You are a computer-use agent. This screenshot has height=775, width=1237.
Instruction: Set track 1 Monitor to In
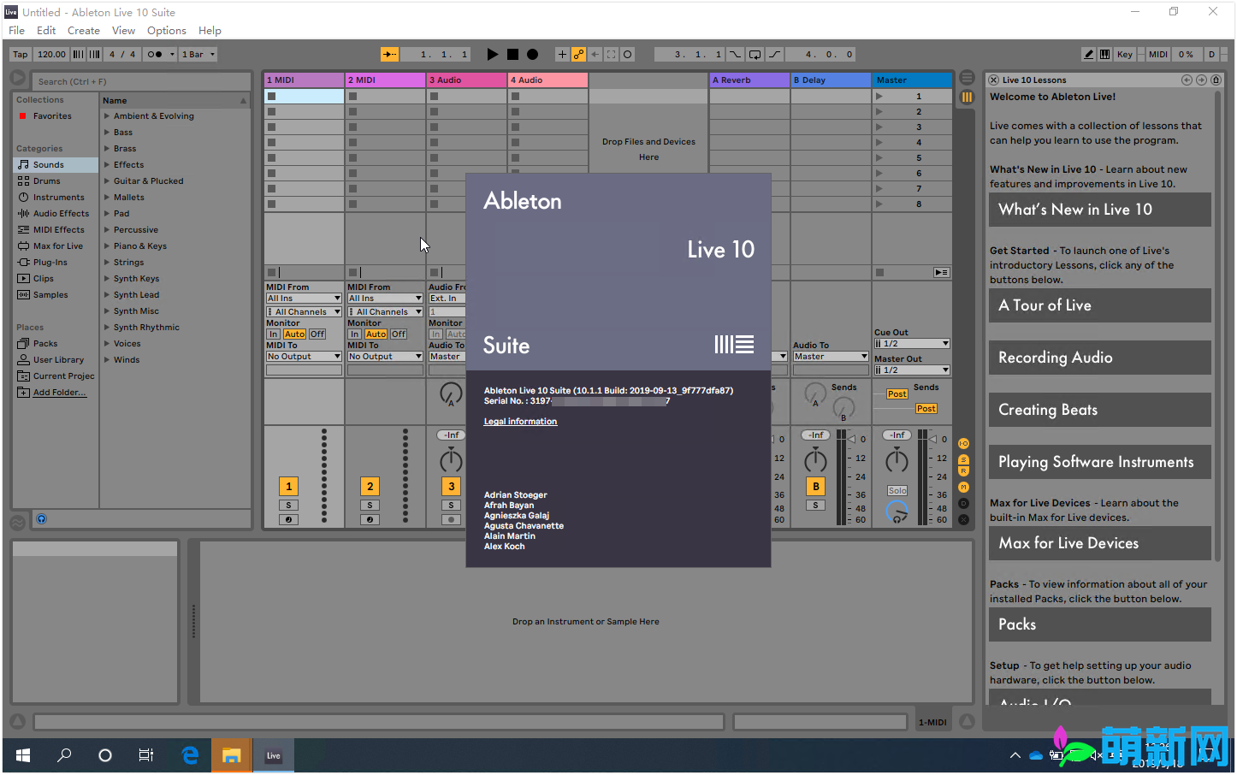(x=273, y=334)
